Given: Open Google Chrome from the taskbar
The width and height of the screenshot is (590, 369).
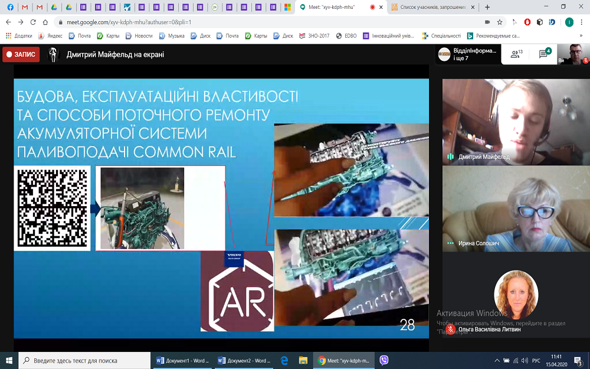Looking at the screenshot, I should pyautogui.click(x=322, y=360).
